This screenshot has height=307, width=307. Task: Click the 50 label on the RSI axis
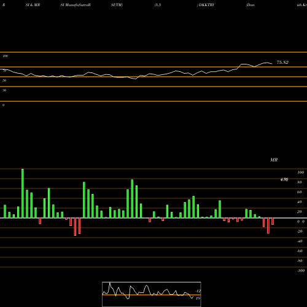click(x=4, y=80)
